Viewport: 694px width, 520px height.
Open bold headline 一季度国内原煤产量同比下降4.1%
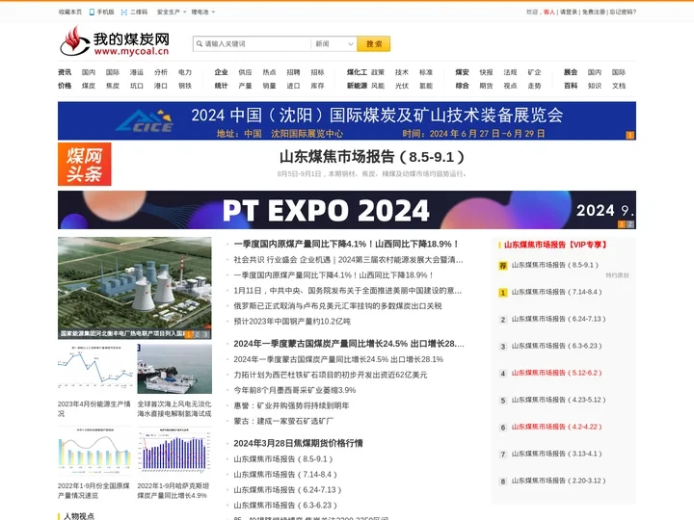(347, 244)
